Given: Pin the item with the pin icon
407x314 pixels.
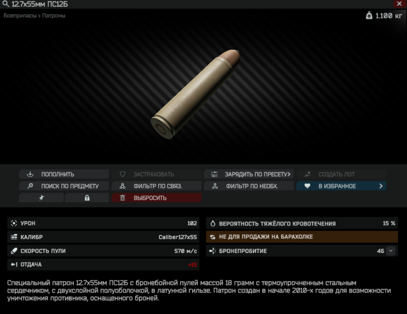Looking at the screenshot, I should [42, 198].
